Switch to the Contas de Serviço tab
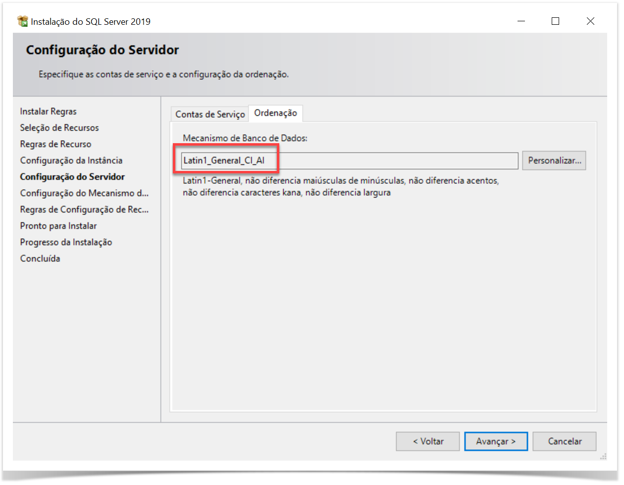The image size is (624, 485). [x=210, y=114]
